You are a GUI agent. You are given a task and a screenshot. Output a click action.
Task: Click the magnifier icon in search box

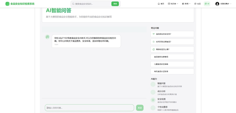tap(73, 4)
